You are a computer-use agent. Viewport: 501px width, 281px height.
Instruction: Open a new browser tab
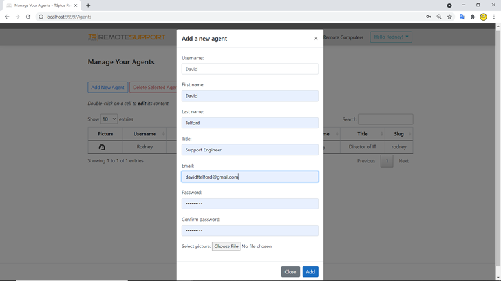(x=88, y=5)
